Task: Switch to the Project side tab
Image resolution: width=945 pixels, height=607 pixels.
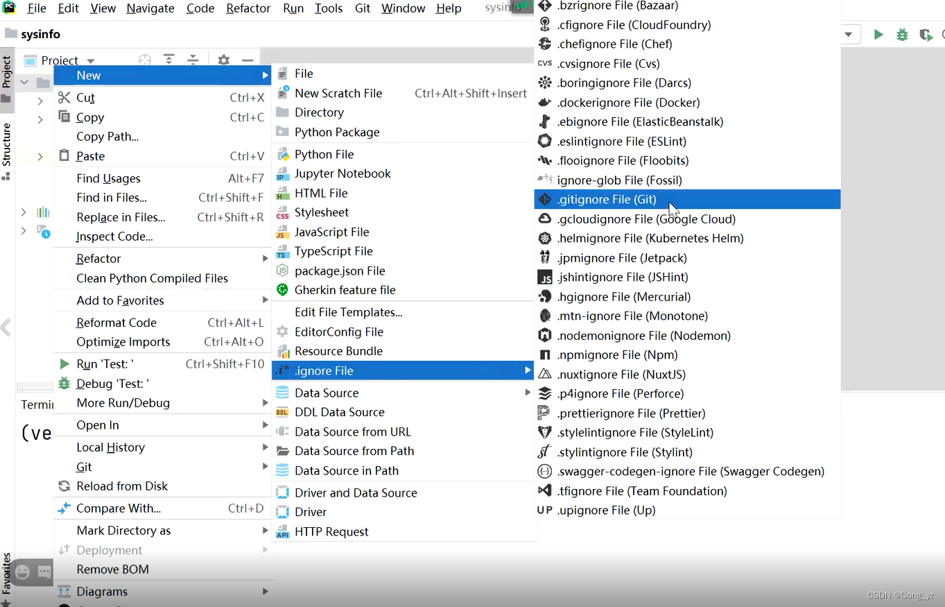Action: tap(7, 78)
